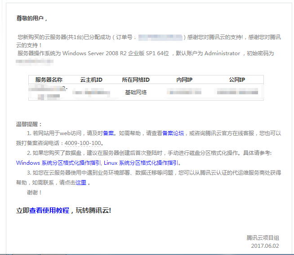Open the 备案 link in the first tip
The width and height of the screenshot is (294, 255).
[x=108, y=133]
